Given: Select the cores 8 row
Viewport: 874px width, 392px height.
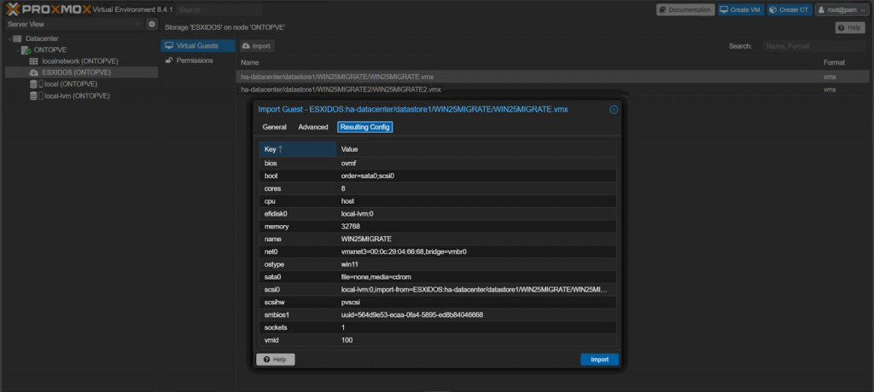Looking at the screenshot, I should 438,188.
